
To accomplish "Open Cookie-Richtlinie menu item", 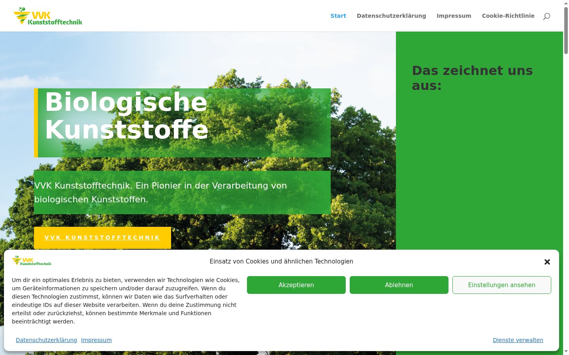I will 508,16.
